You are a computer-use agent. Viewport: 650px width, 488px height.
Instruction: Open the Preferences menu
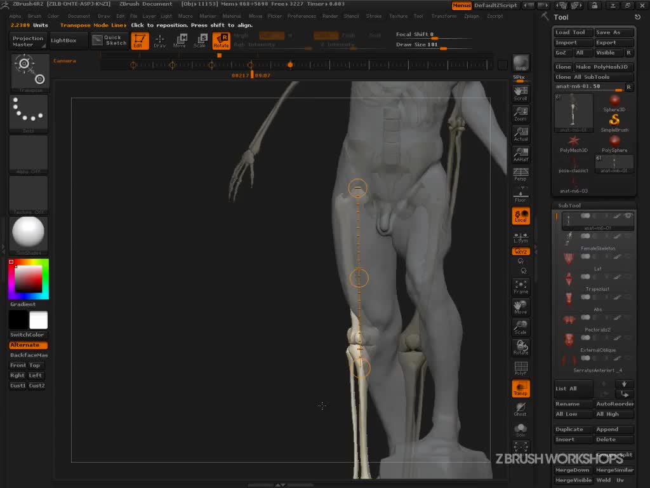pyautogui.click(x=302, y=16)
